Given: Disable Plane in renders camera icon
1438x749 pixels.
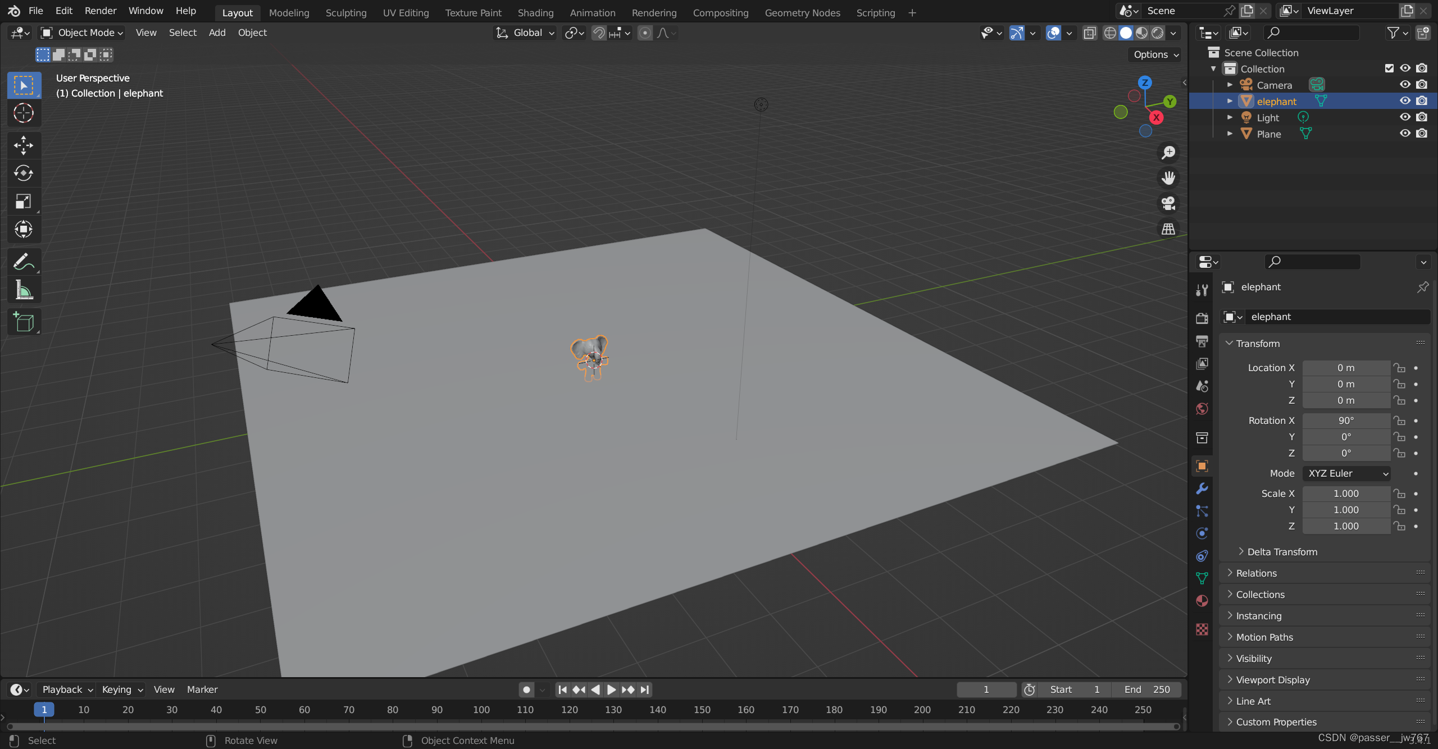Looking at the screenshot, I should [1422, 134].
